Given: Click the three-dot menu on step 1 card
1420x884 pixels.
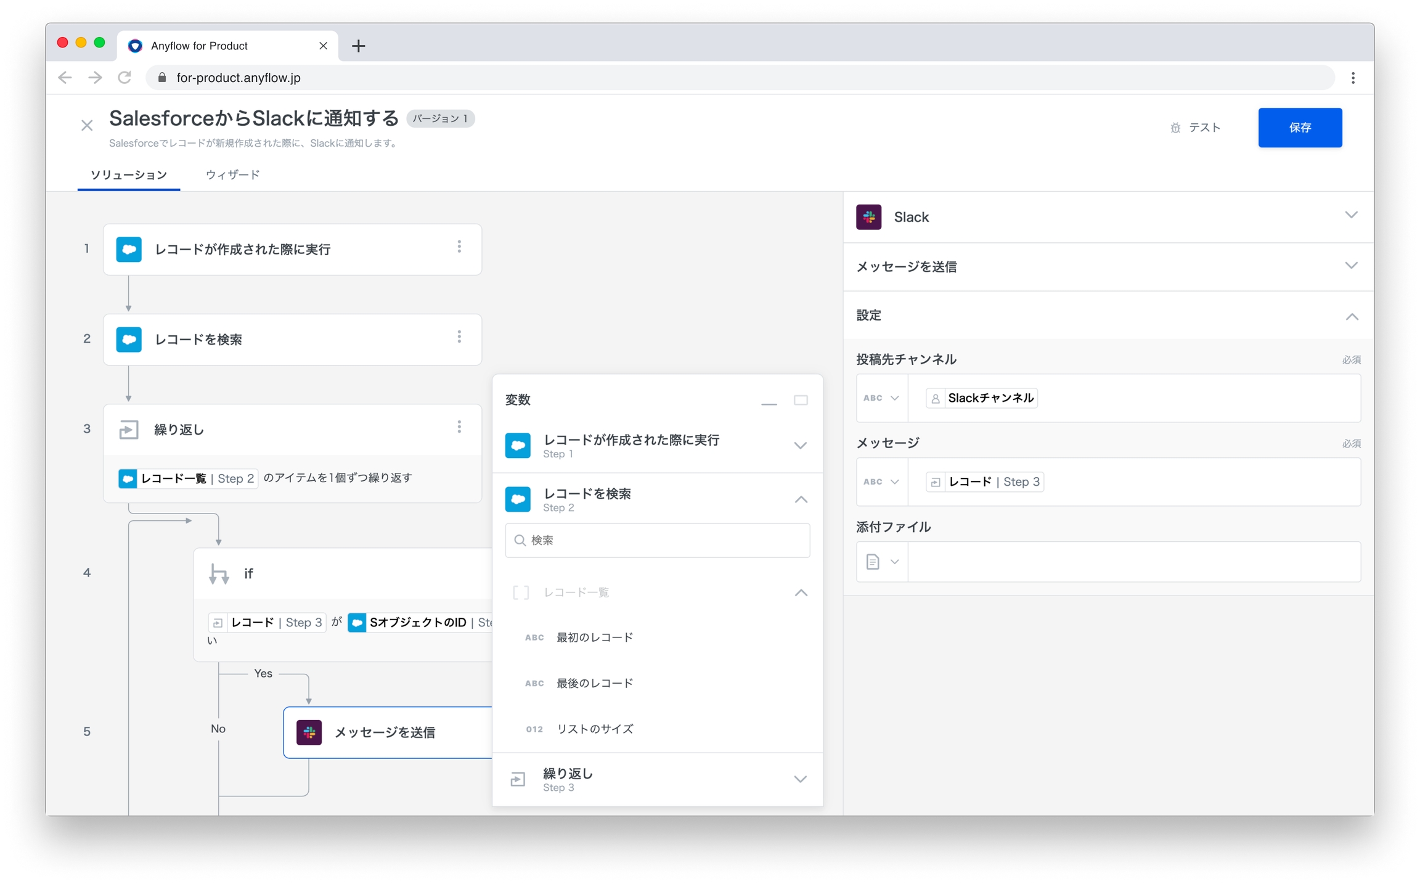Looking at the screenshot, I should (x=459, y=247).
